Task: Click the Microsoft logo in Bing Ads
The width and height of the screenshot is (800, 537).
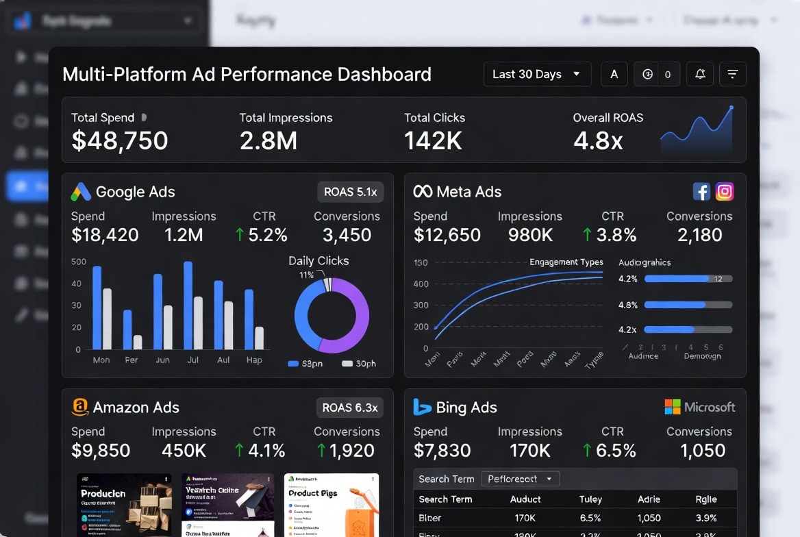Action: coord(699,407)
